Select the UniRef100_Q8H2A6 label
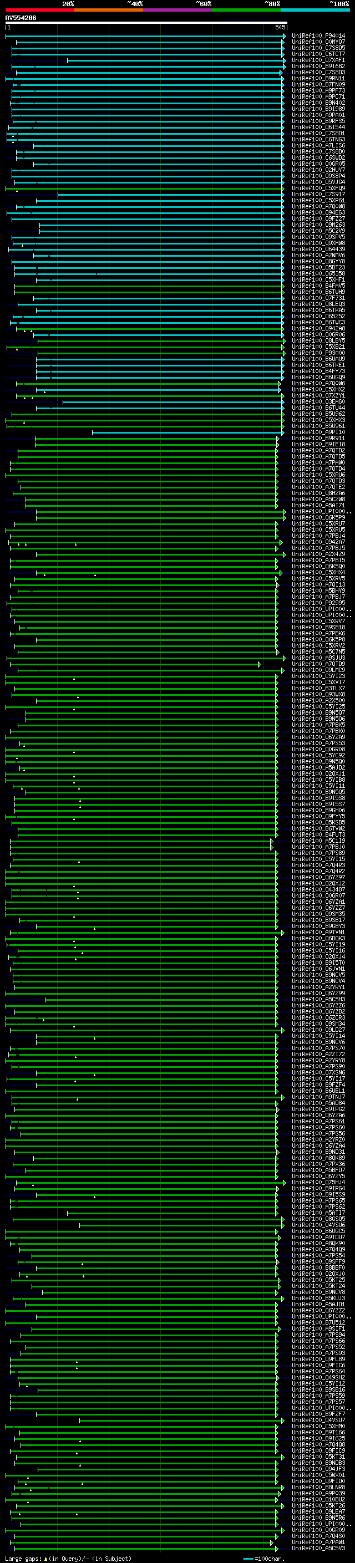This screenshot has width=355, height=1563. coord(318,493)
